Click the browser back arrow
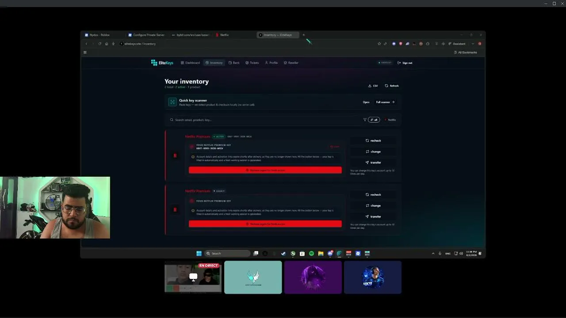Viewport: 566px width, 318px height. 86,44
